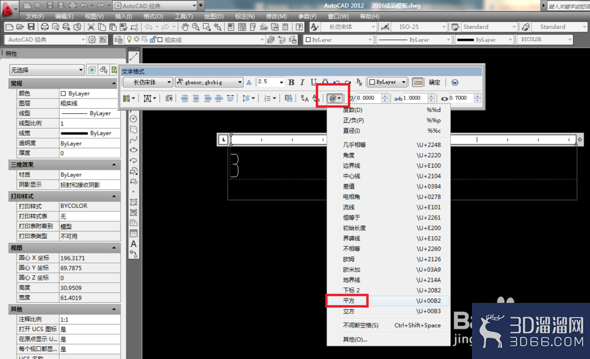The width and height of the screenshot is (590, 359).
Task: Select 立方 from the symbol menu
Action: [388, 311]
